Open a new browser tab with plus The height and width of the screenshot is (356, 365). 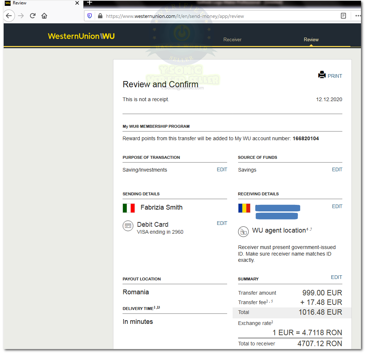click(x=90, y=3)
